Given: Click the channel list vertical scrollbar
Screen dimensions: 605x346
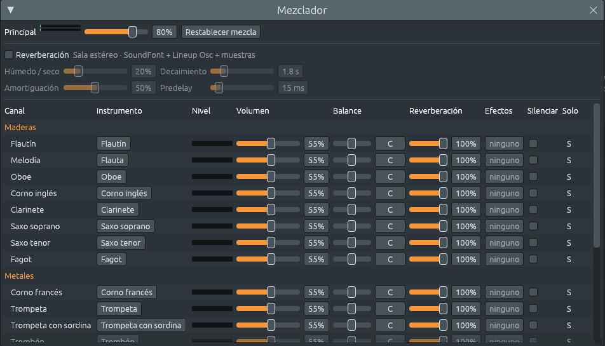Looking at the screenshot, I should [x=597, y=176].
